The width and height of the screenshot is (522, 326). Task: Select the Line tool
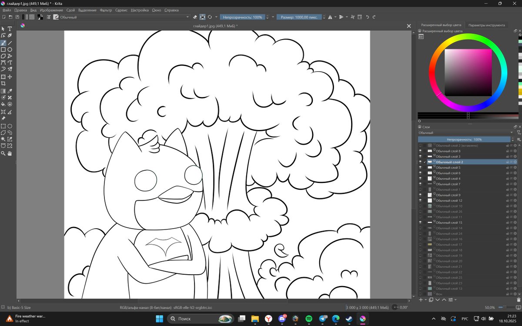10,43
